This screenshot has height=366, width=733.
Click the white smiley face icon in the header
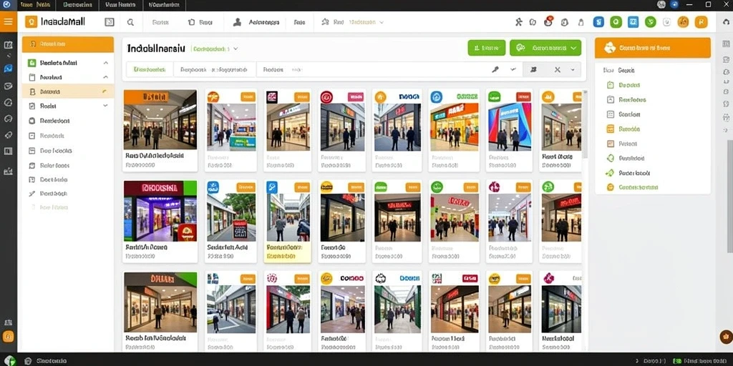click(x=666, y=22)
